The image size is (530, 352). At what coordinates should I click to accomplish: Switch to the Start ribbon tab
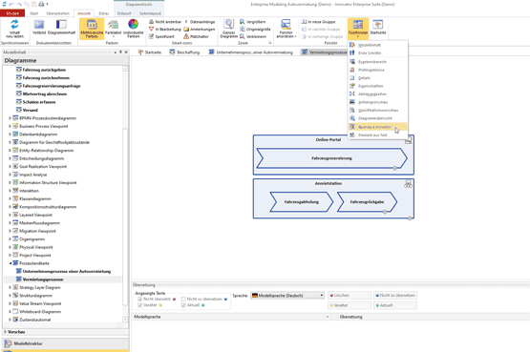[33, 13]
